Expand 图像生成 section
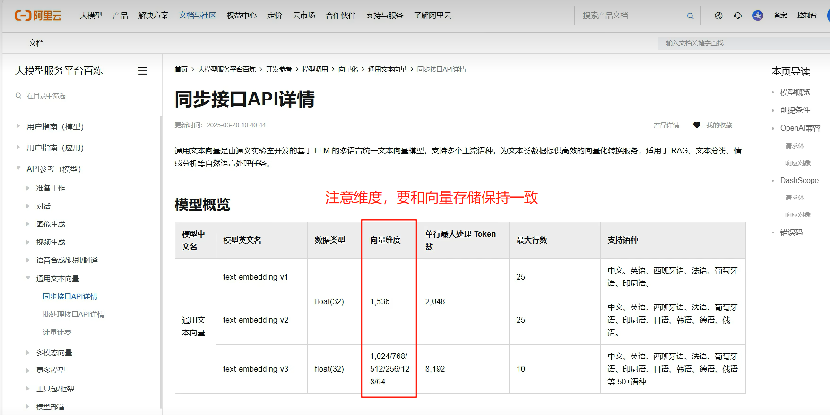Screen dimensions: 830x415 [x=28, y=224]
